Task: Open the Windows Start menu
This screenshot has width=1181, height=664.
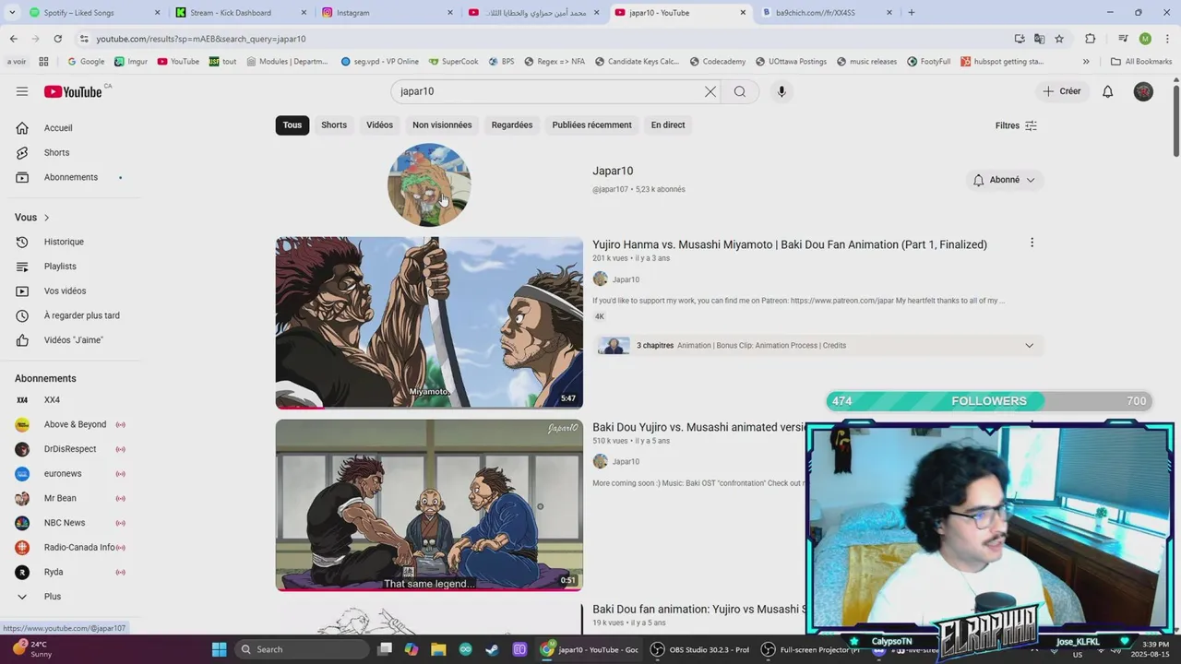Action: (219, 649)
